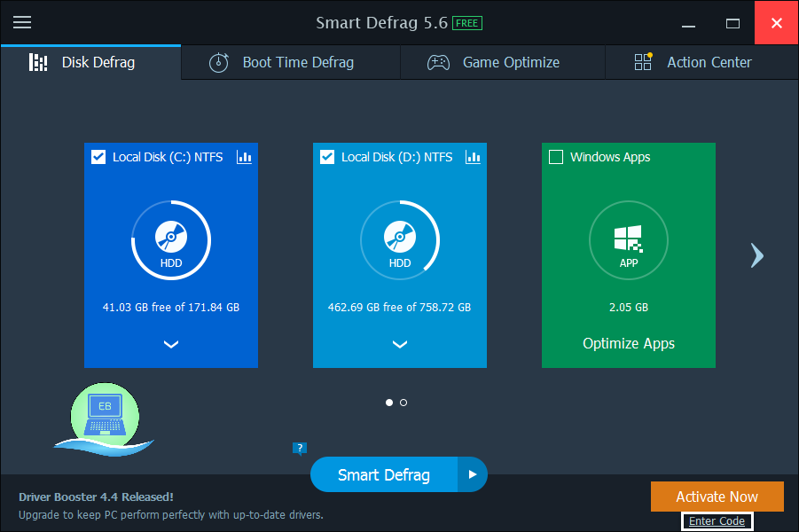The image size is (799, 532).
Task: Click the blue question mark help icon
Action: pos(300,449)
